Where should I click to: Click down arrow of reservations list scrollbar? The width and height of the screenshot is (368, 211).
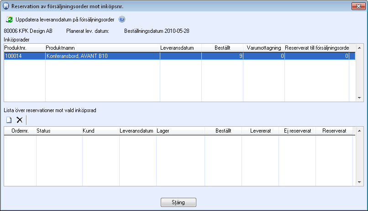359,182
